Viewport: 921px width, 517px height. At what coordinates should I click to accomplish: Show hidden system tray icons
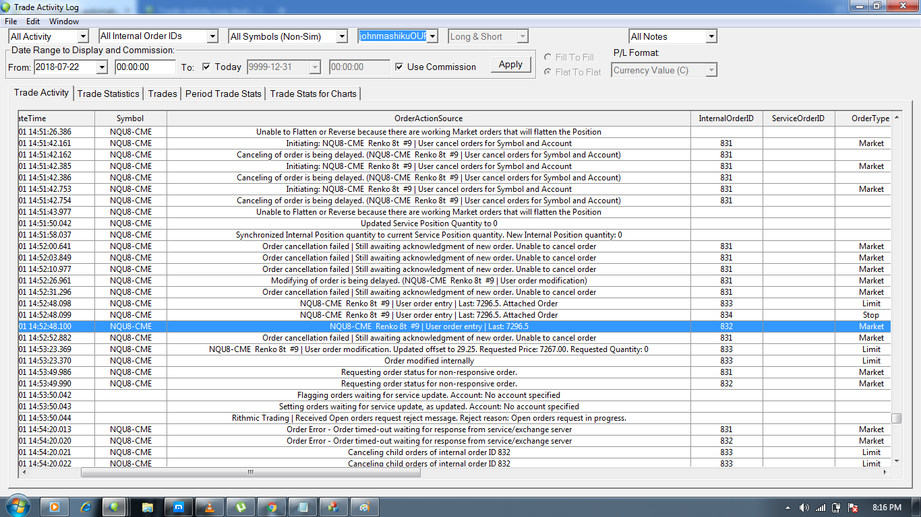pos(788,508)
